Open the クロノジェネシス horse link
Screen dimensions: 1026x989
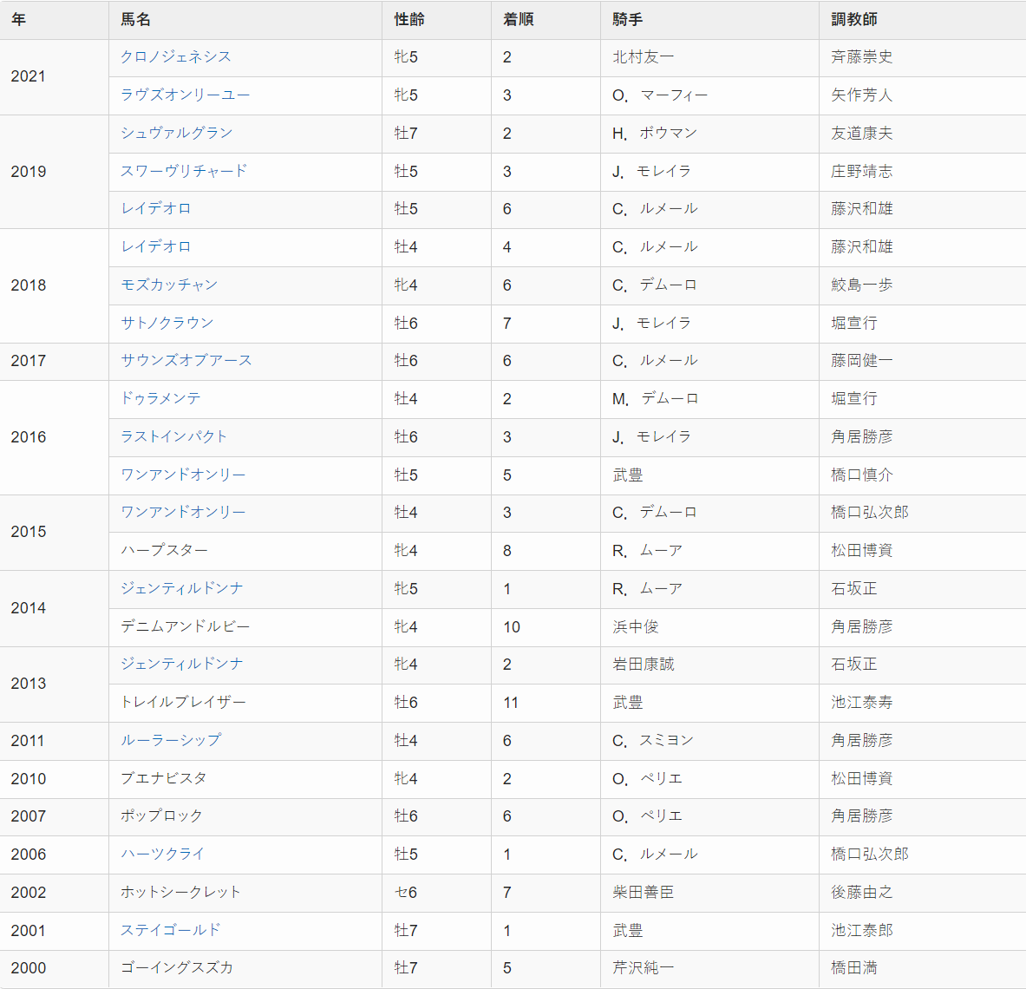pyautogui.click(x=176, y=57)
